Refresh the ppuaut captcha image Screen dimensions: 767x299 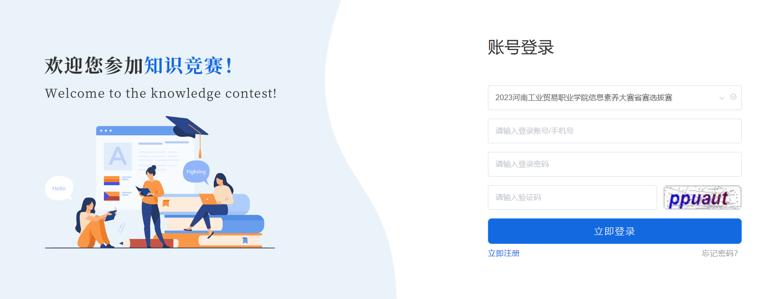pyautogui.click(x=702, y=197)
